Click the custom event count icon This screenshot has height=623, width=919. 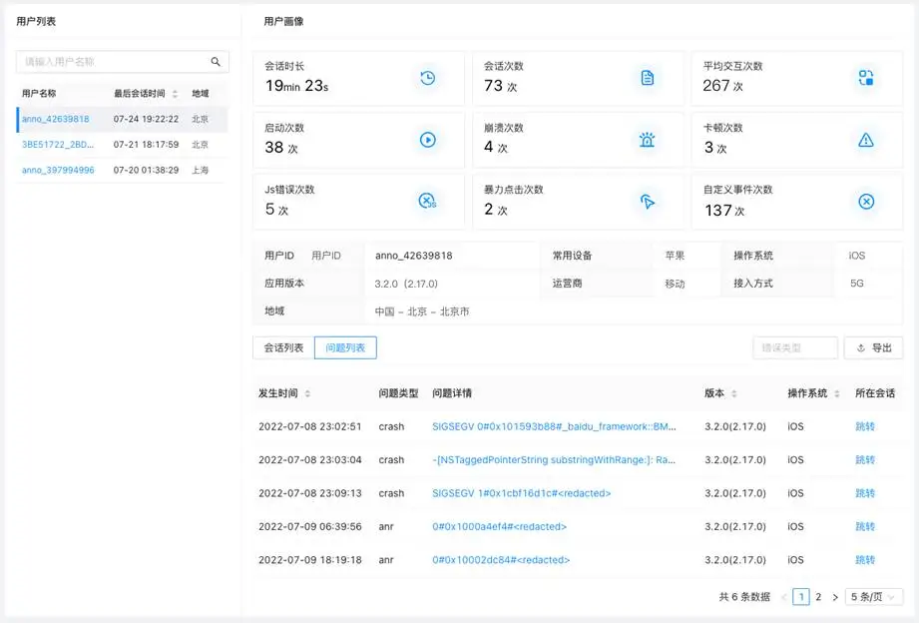click(x=865, y=202)
